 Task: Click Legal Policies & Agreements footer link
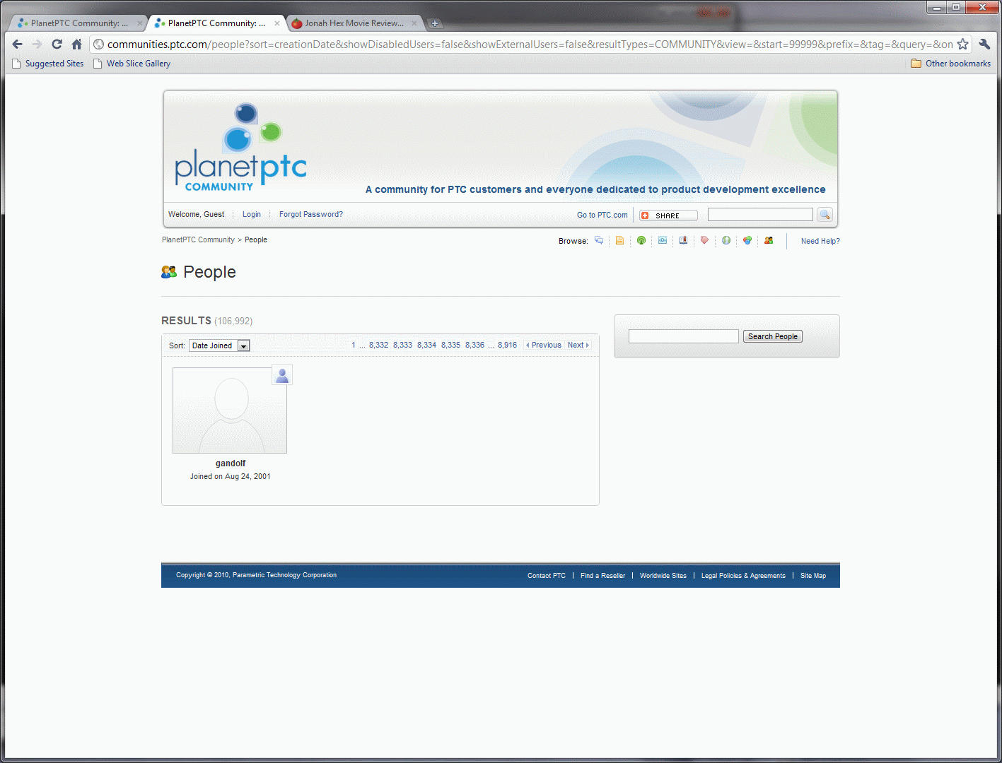pyautogui.click(x=743, y=576)
